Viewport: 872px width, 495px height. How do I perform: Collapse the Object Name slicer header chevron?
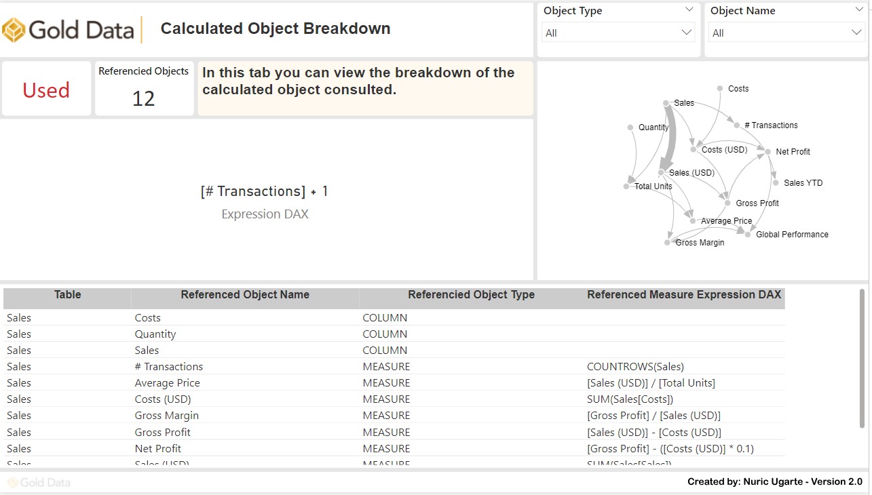click(858, 9)
